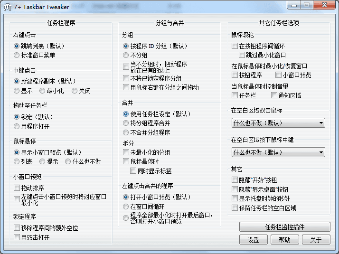Tick 左键点击小窗口预览时将对应窗口最小化

(17, 199)
